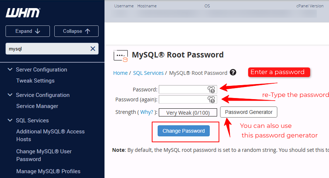Screen dimensions: 329x178
Task: Collapse the Service Configuration section
Action: (10, 95)
